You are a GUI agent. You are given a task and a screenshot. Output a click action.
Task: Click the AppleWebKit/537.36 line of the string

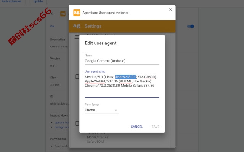pos(118,81)
